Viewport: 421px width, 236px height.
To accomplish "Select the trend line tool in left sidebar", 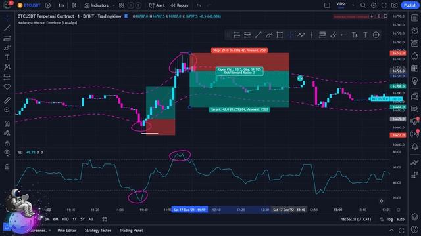I will 7,28.
